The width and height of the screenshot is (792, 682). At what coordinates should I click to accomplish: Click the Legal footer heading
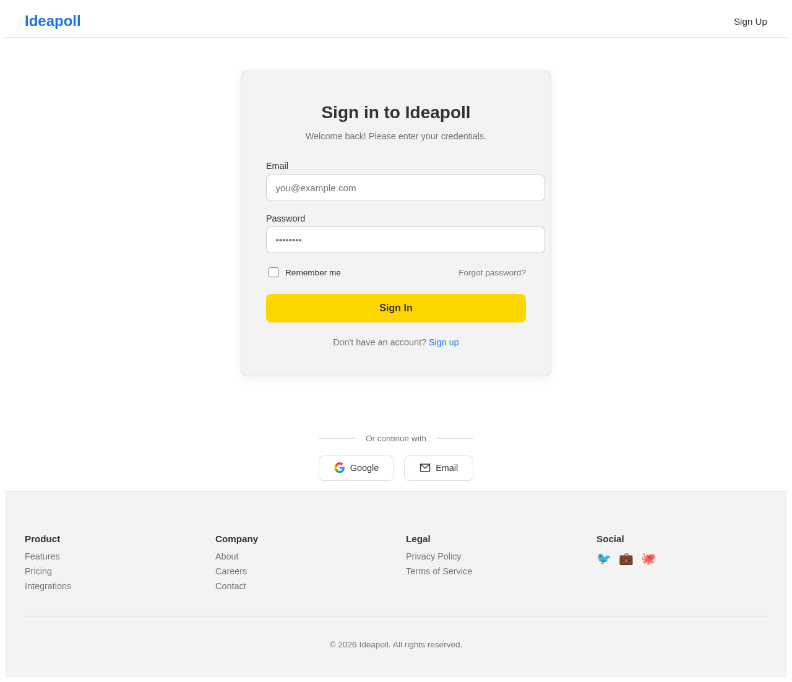point(418,538)
